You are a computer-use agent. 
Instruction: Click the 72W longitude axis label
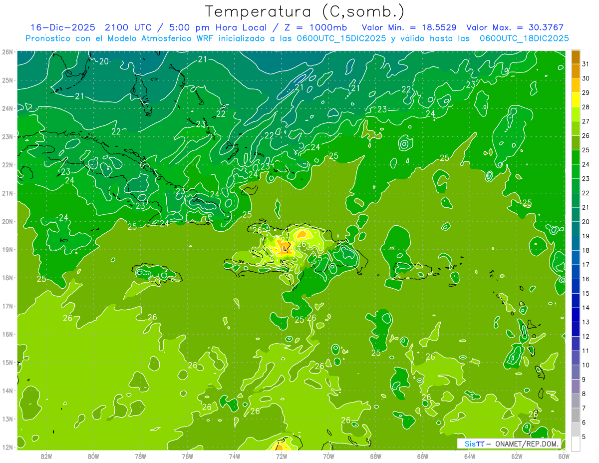pyautogui.click(x=282, y=456)
